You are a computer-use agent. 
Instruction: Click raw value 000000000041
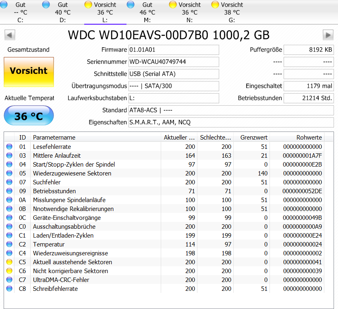click(x=303, y=262)
